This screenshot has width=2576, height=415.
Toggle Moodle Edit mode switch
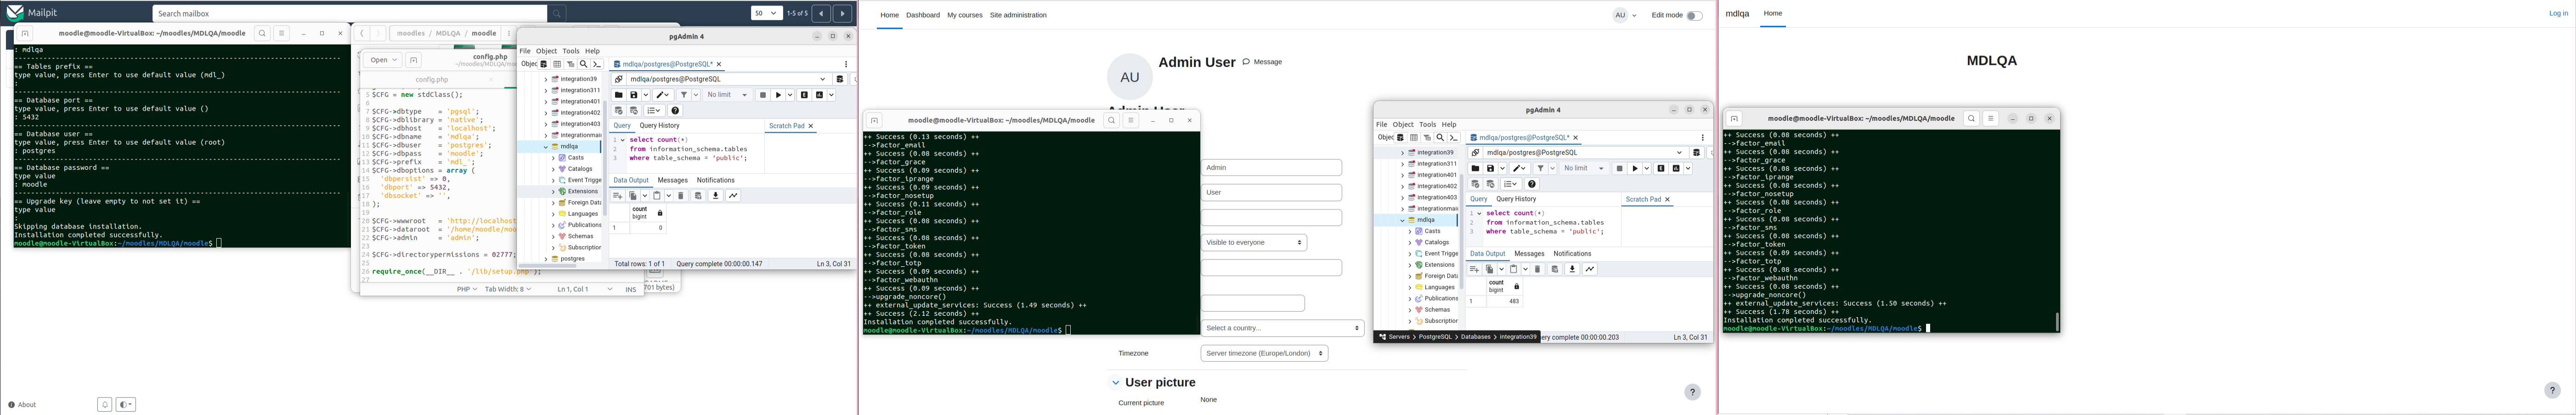[1694, 15]
